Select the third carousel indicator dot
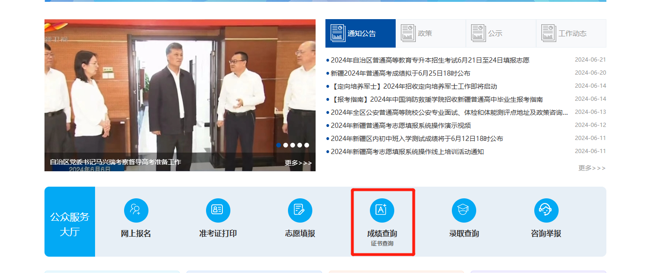 (293, 145)
